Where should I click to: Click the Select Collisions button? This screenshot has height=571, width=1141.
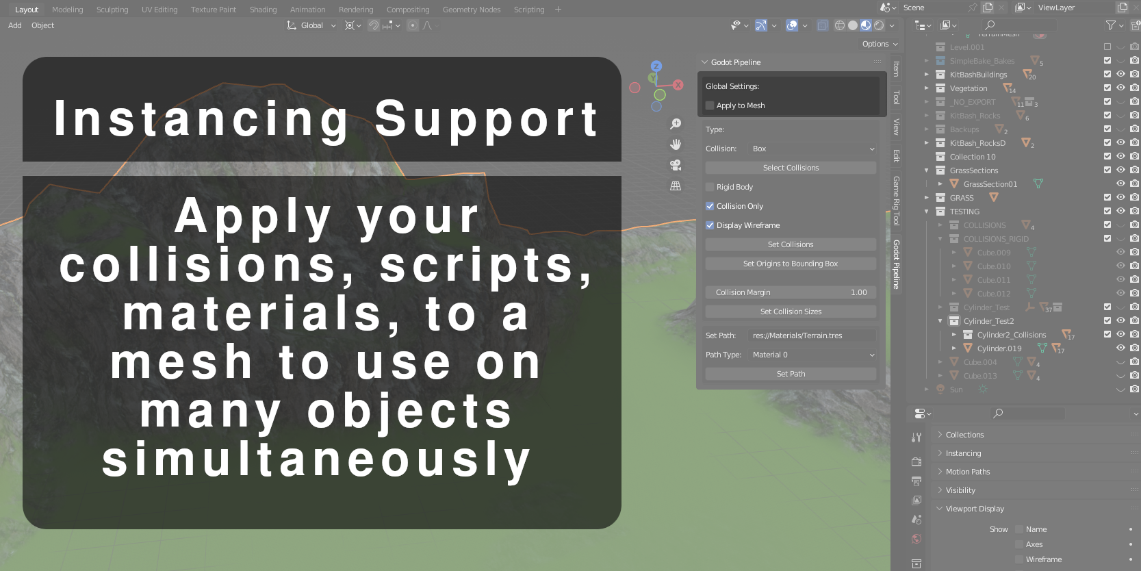[791, 168]
